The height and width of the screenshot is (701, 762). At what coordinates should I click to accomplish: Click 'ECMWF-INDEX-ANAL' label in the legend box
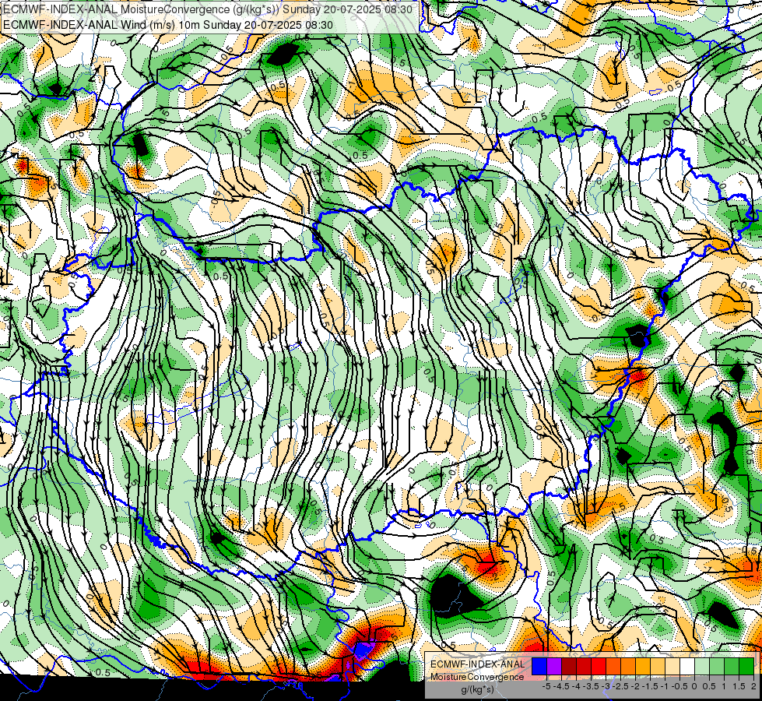[477, 664]
